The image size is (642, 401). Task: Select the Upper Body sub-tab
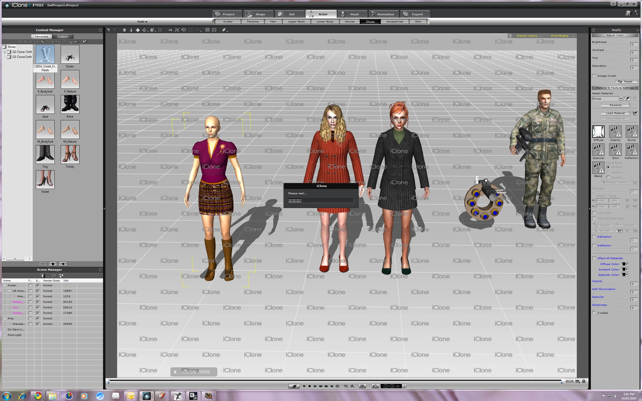pos(296,22)
